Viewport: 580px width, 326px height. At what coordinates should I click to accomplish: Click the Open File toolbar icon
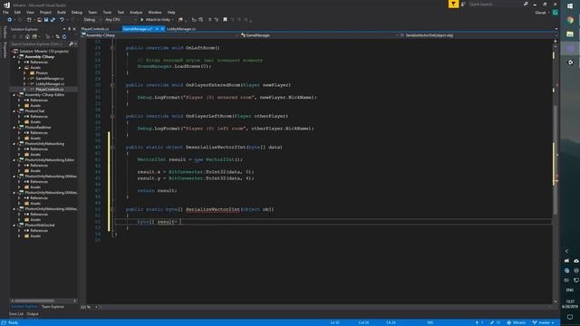(x=39, y=20)
